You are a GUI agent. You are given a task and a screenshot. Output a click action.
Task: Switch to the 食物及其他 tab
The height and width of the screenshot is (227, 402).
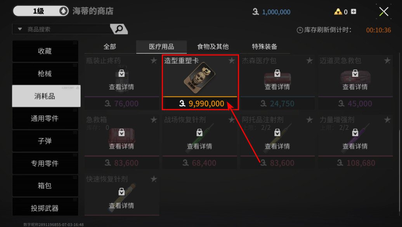click(x=213, y=47)
